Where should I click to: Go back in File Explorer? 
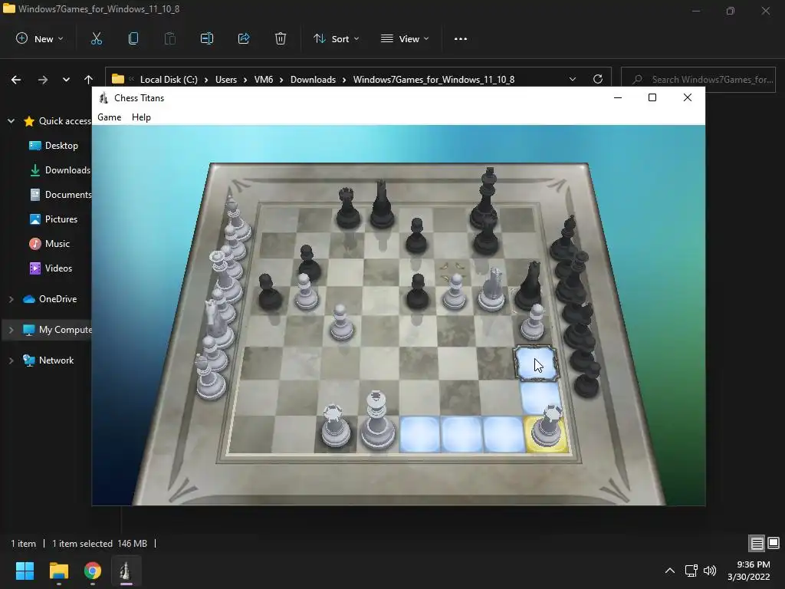[x=16, y=80]
